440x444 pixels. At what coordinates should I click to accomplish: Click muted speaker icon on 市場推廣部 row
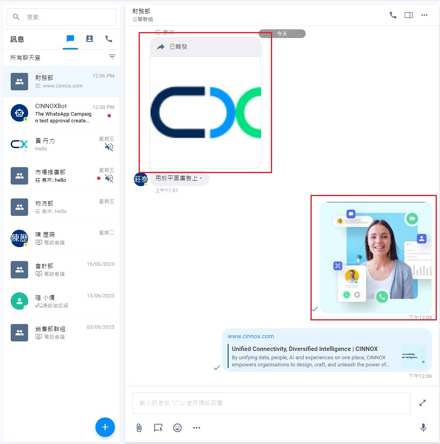click(109, 178)
